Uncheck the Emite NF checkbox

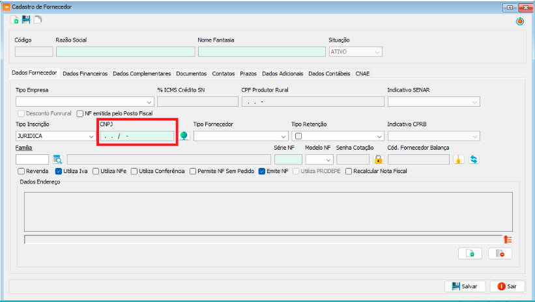coord(262,171)
